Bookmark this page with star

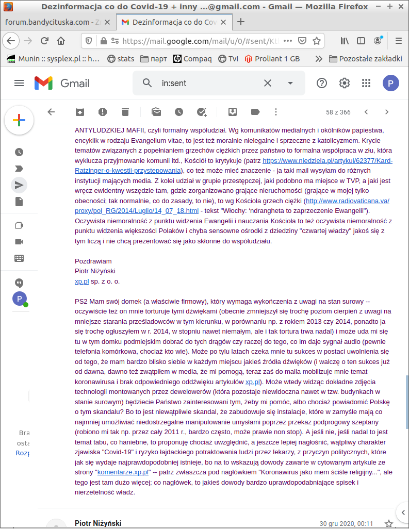click(317, 41)
